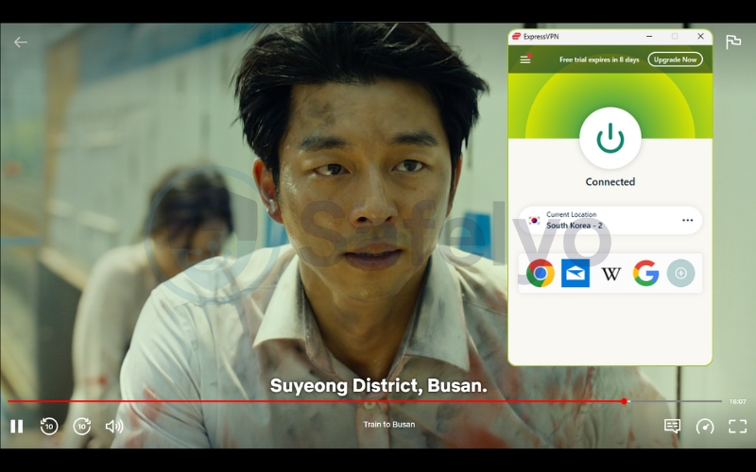Screen dimensions: 756x472
Task: Click the red playhead on the progress bar
Action: pos(624,401)
